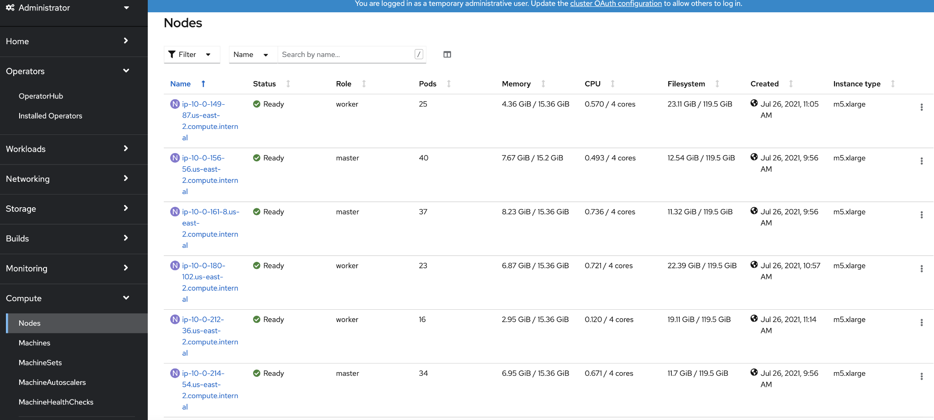The width and height of the screenshot is (934, 420).
Task: Open the Filter funnel icon
Action: (172, 54)
